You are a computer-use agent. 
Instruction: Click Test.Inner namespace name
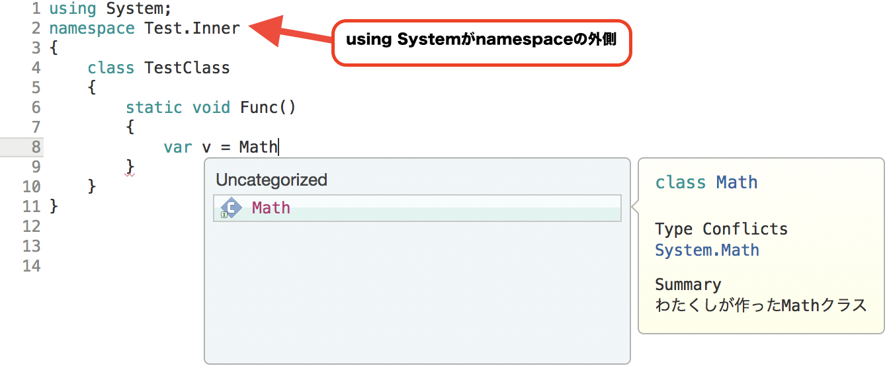tap(192, 28)
